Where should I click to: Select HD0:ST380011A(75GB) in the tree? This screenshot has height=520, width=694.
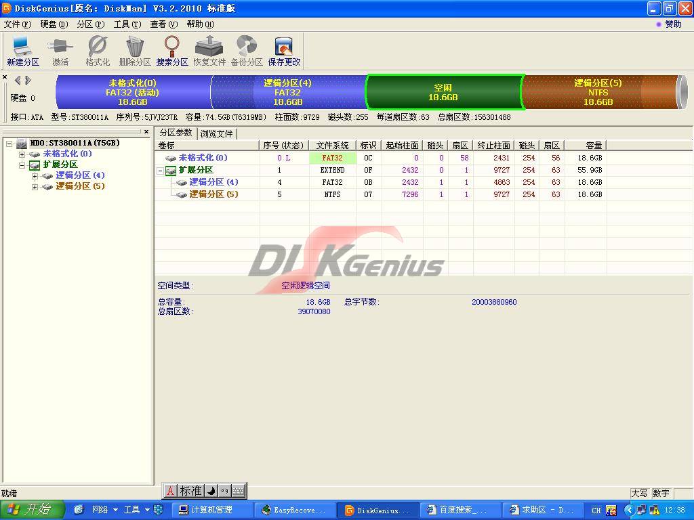pyautogui.click(x=75, y=143)
